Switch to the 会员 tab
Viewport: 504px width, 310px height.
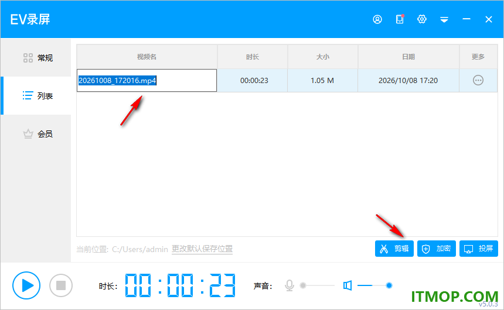pyautogui.click(x=36, y=134)
